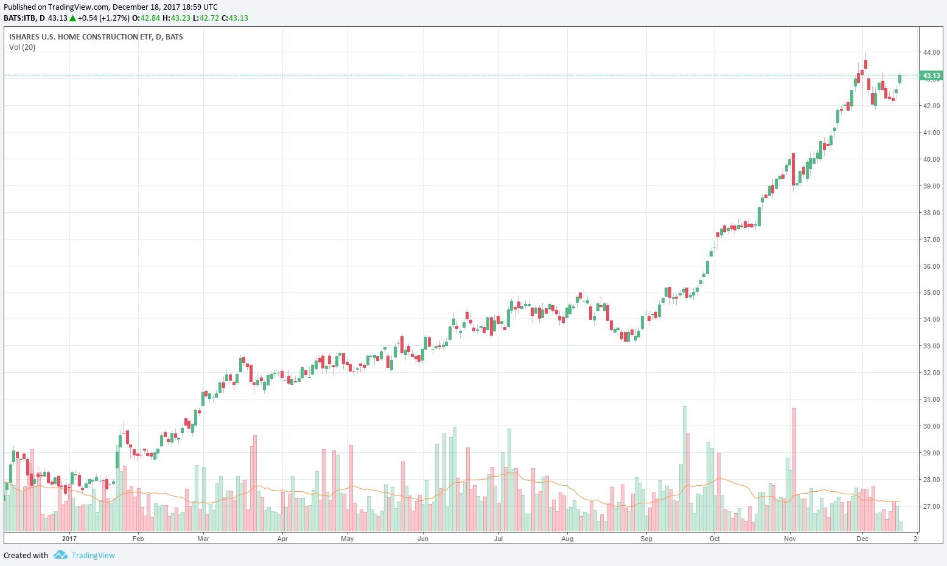Click the 27.00 price axis label
947x566 pixels.
tap(931, 506)
